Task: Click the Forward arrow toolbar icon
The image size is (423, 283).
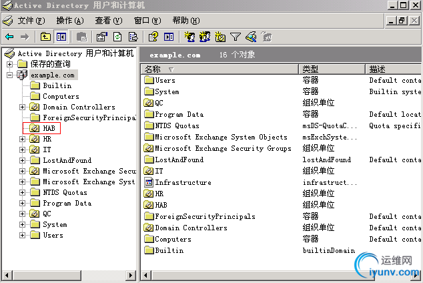Action: (x=25, y=37)
